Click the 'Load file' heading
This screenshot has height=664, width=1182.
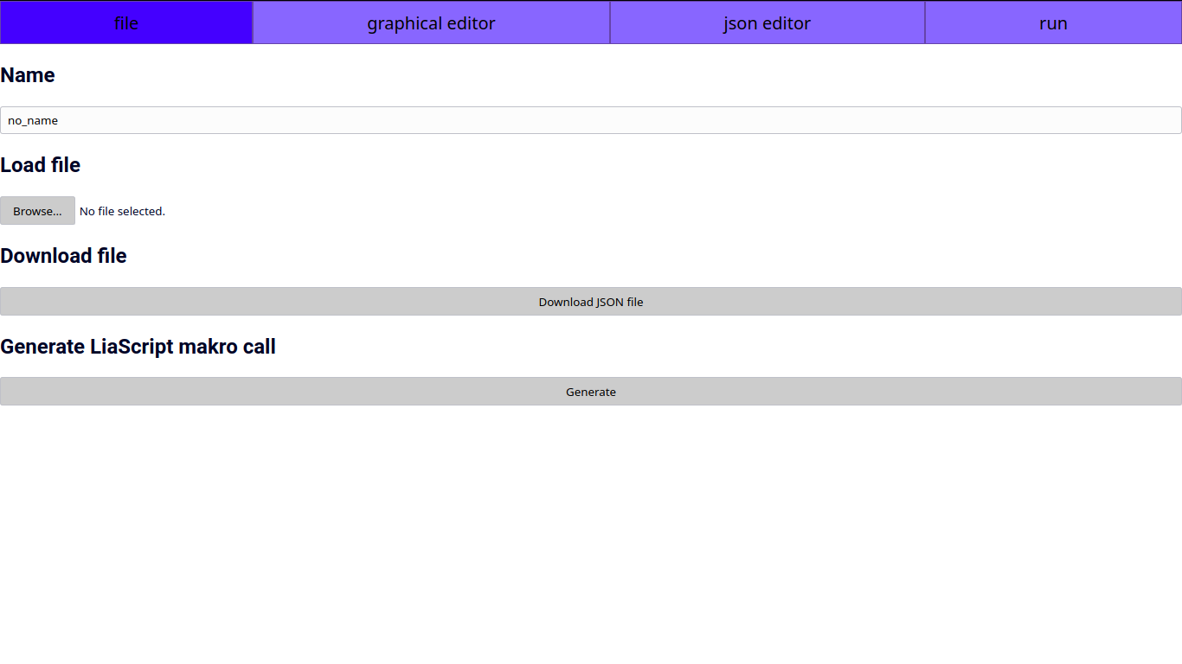40,165
